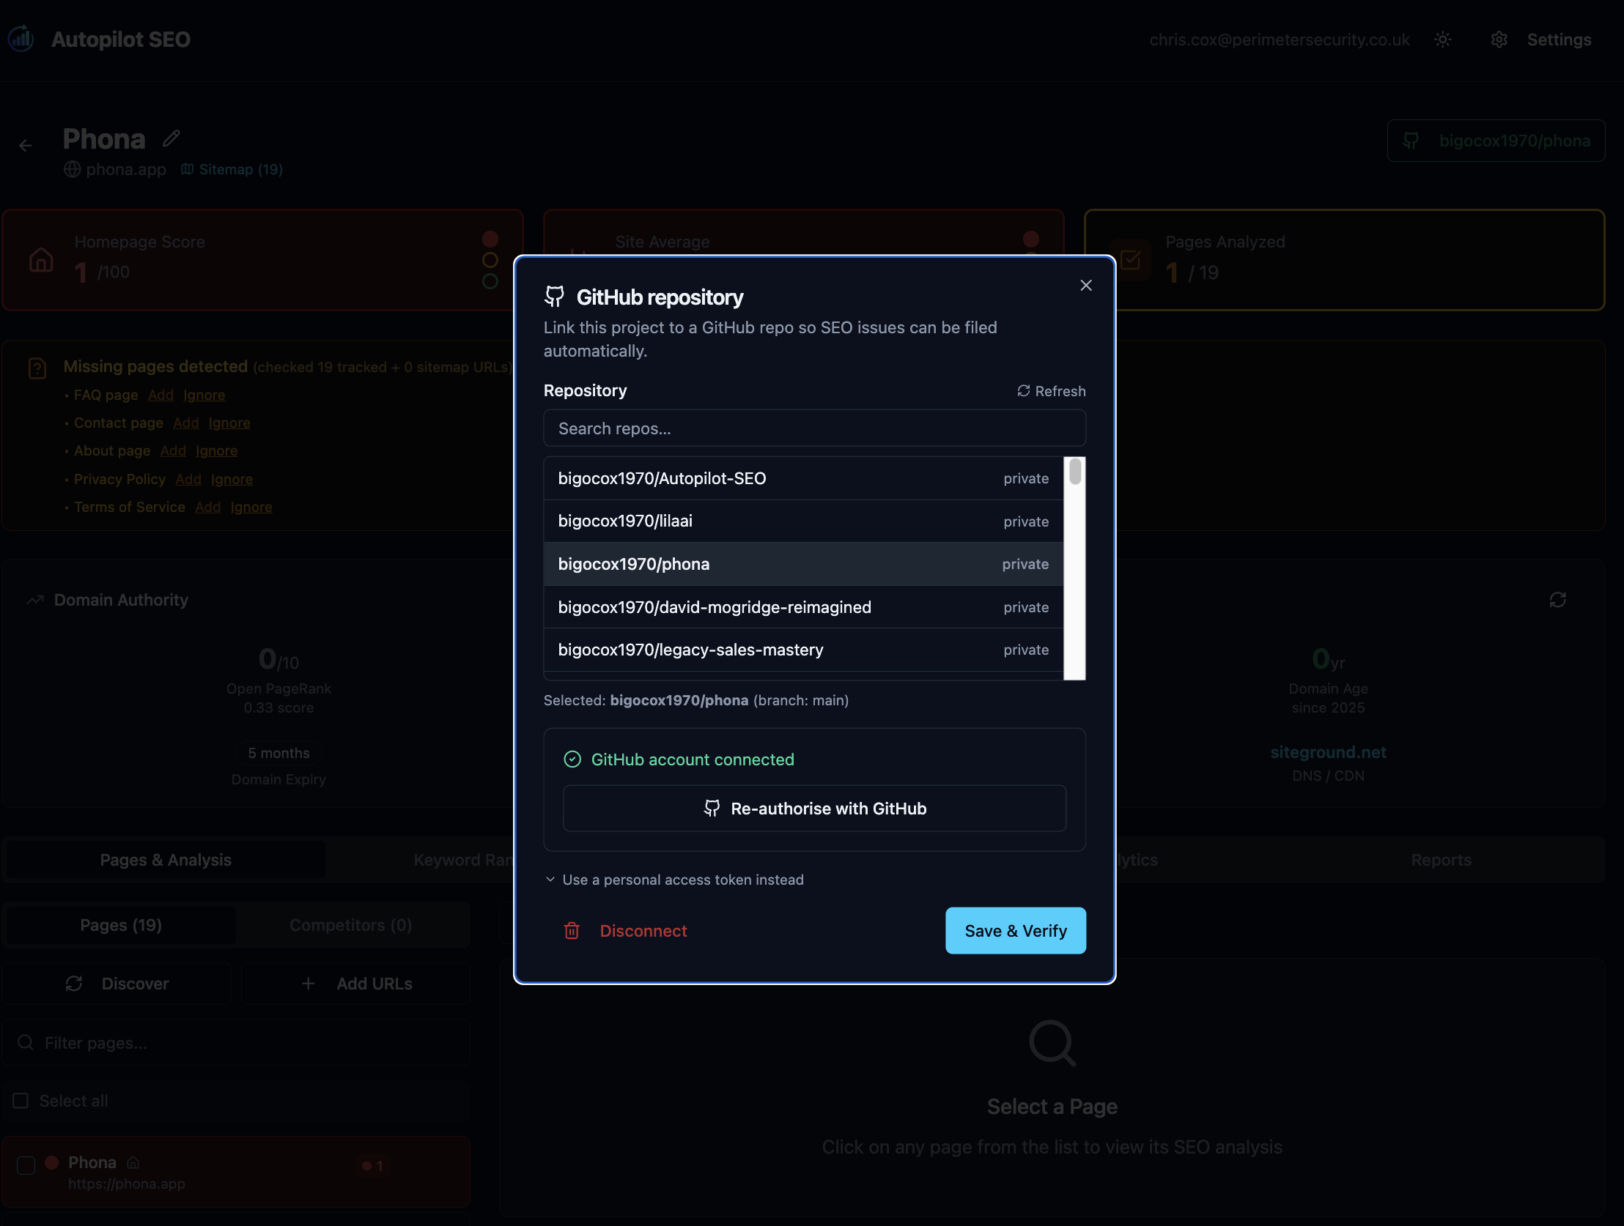
Task: Click the phona.app globe icon
Action: (x=72, y=169)
